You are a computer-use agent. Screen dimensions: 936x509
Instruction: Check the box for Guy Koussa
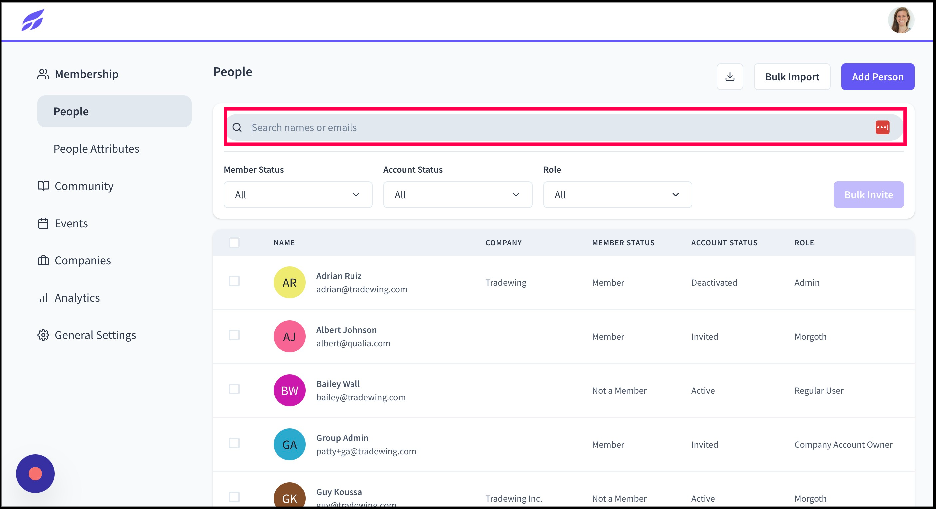[x=234, y=497]
